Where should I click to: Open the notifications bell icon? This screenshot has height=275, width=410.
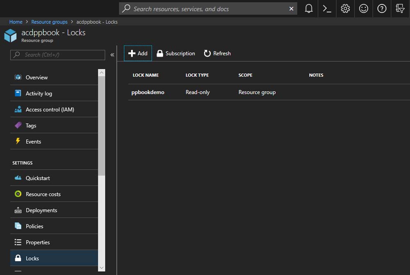pyautogui.click(x=309, y=9)
